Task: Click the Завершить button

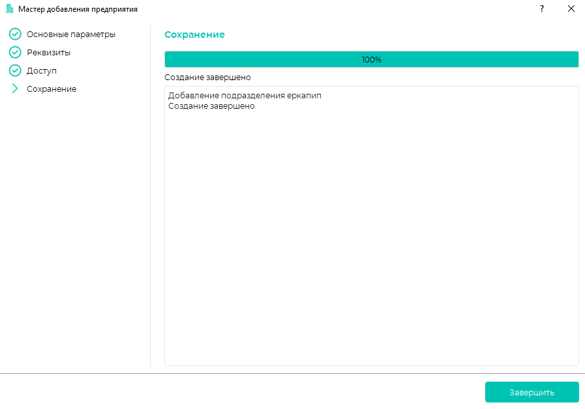Action: (x=532, y=392)
